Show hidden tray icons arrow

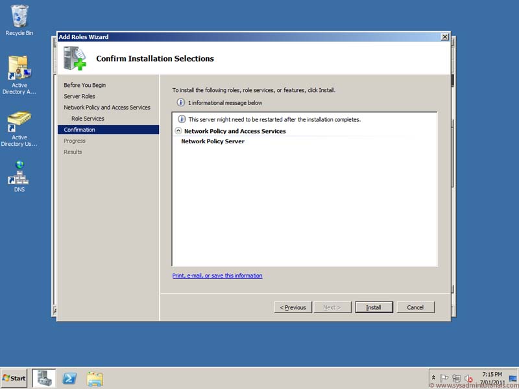click(433, 378)
